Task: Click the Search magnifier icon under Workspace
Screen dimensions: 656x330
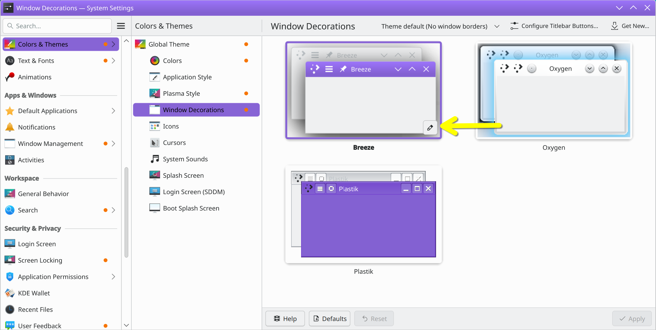Action: (10, 210)
